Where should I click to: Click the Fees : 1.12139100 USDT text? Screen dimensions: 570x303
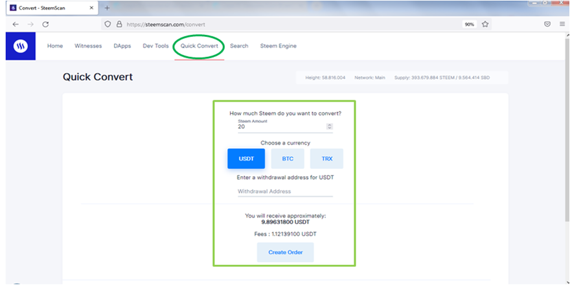coord(286,234)
